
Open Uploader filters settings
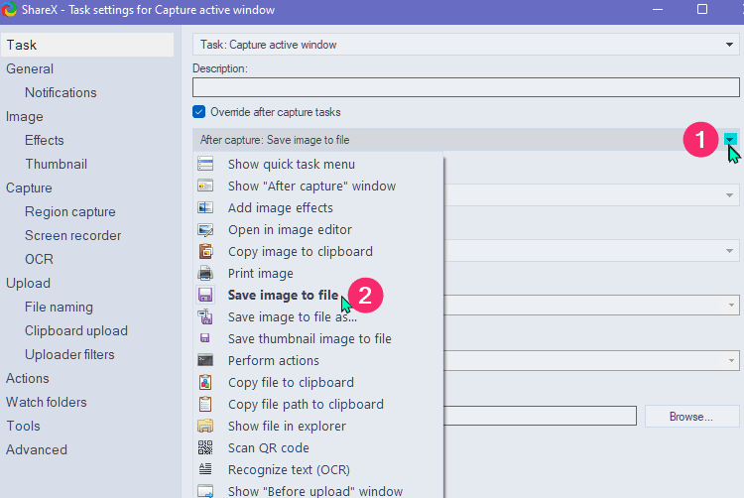[69, 354]
